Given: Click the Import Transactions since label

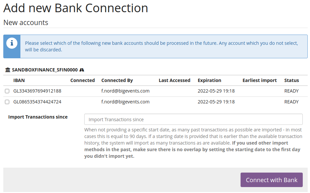Looking at the screenshot, I should (x=38, y=117).
